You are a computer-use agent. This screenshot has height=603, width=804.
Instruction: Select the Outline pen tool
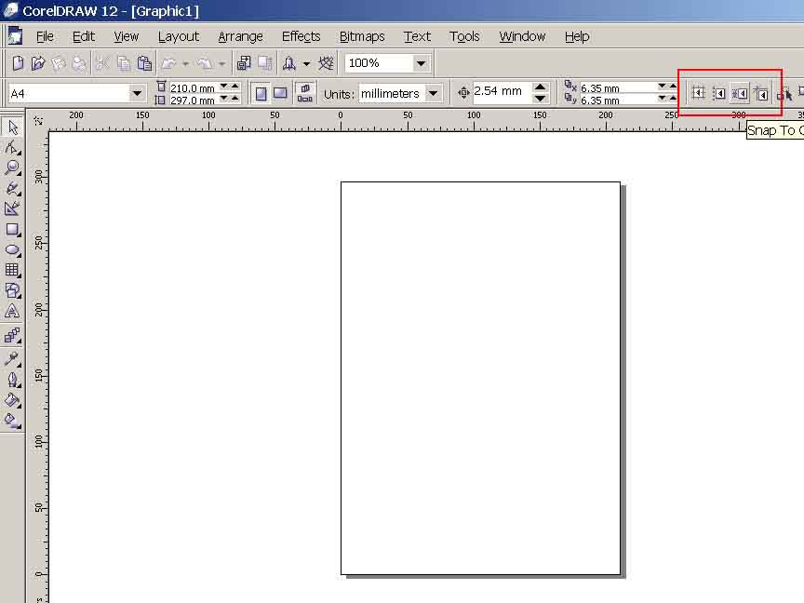click(x=12, y=380)
